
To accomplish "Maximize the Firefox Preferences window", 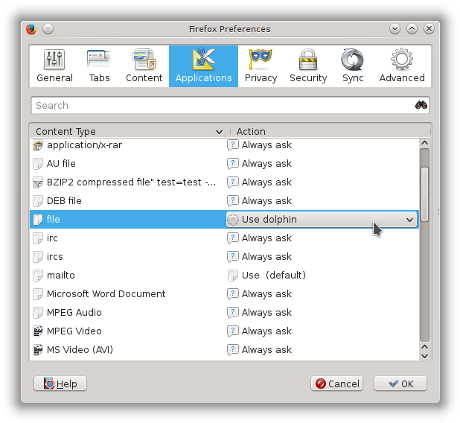I will pos(412,29).
